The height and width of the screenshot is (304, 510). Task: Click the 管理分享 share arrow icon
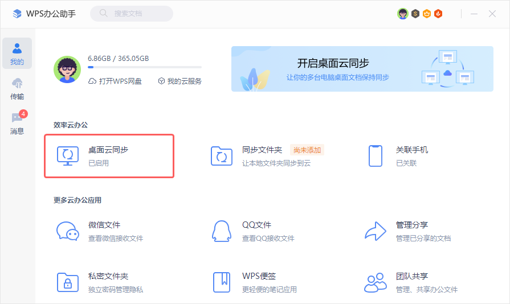coord(376,231)
